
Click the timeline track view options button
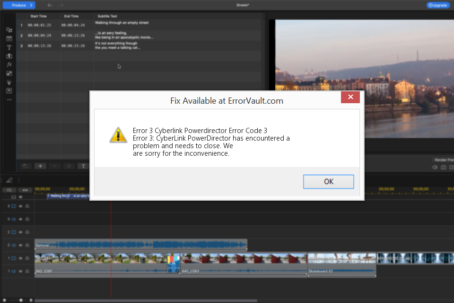pos(9,190)
